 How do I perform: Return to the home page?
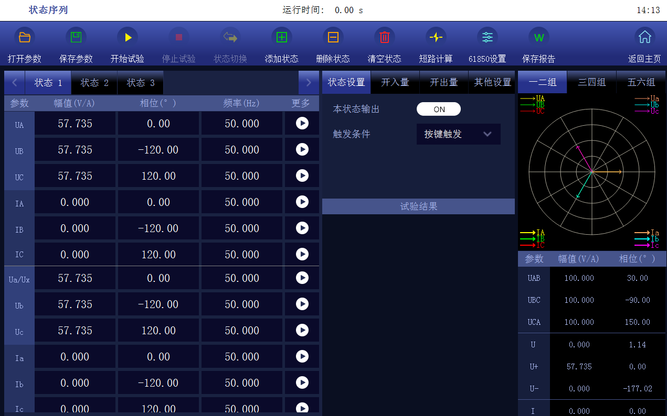click(644, 37)
